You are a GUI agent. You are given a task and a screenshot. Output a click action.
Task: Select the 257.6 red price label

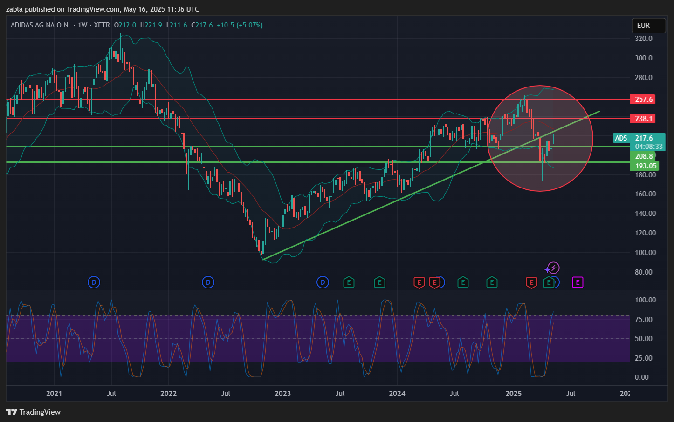643,99
